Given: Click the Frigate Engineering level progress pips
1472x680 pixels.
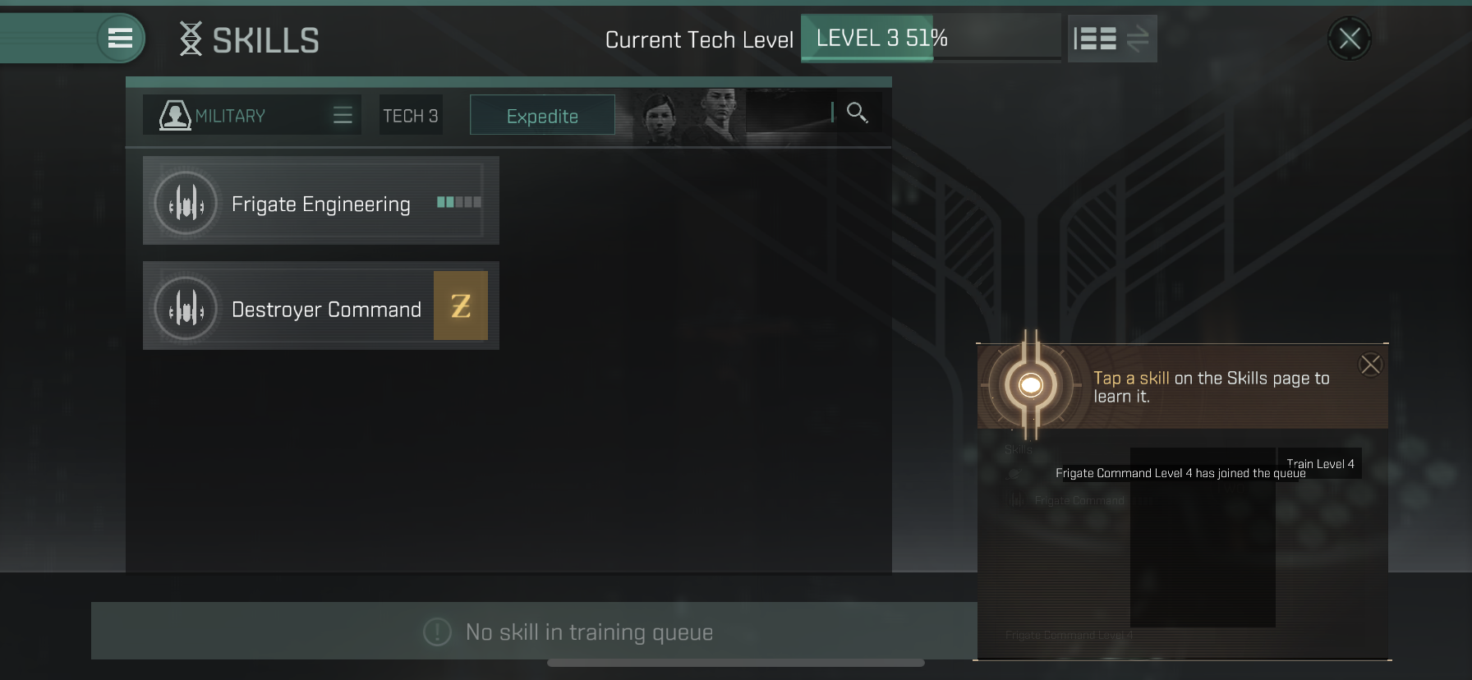Looking at the screenshot, I should pos(459,202).
